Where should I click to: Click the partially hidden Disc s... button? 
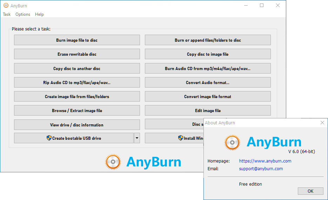(x=174, y=124)
